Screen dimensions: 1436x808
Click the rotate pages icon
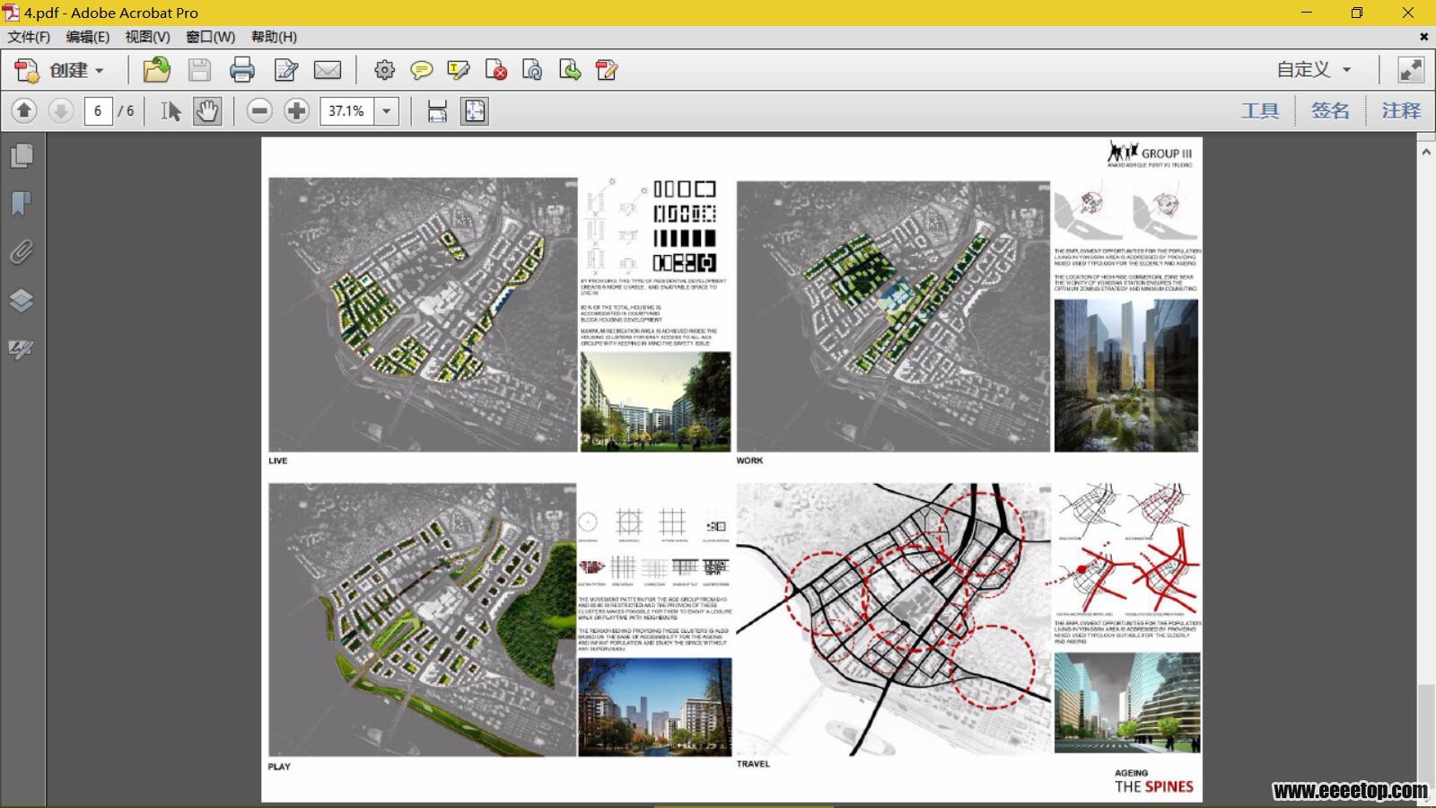point(532,70)
